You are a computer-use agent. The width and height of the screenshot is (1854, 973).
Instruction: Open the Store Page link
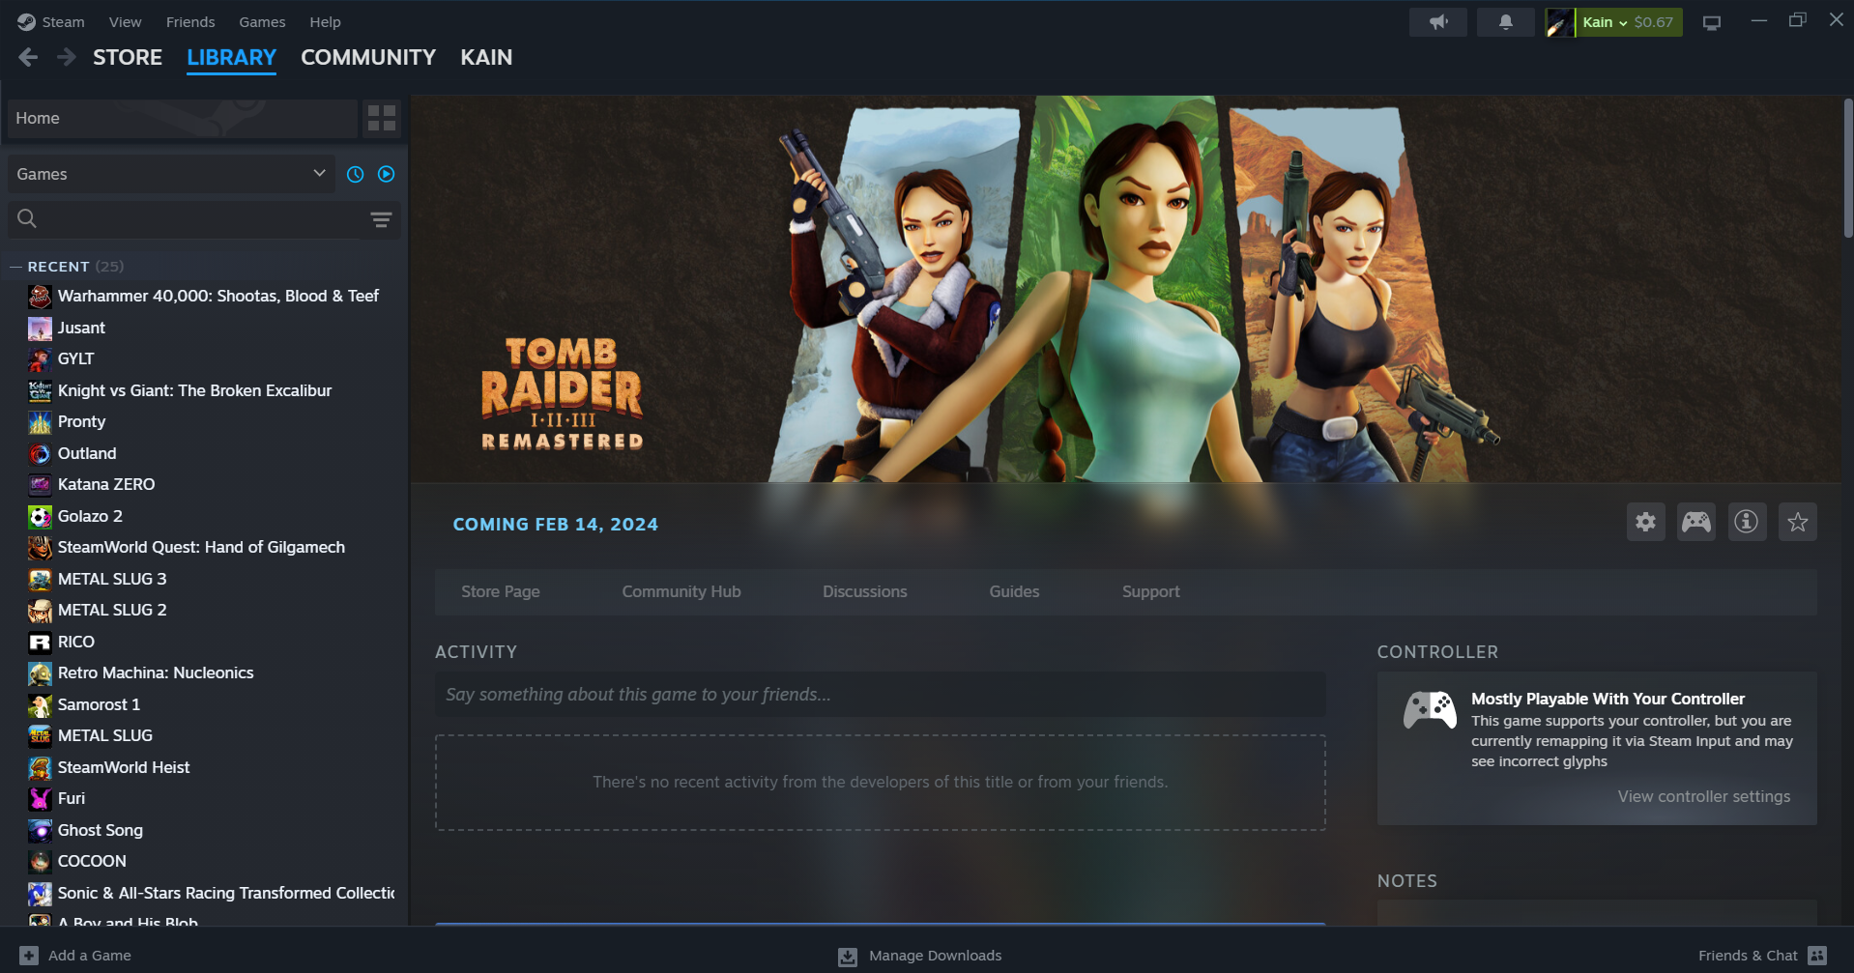coord(501,591)
